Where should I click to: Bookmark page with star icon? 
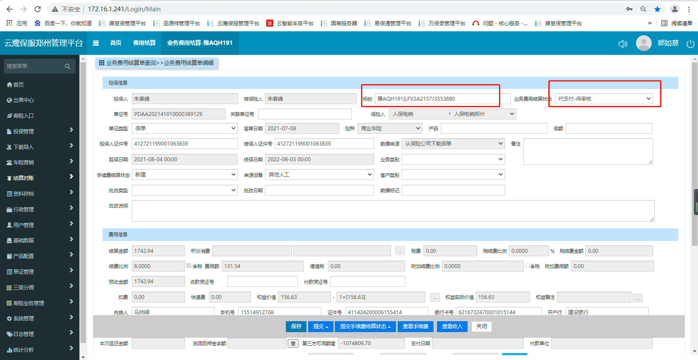(657, 9)
